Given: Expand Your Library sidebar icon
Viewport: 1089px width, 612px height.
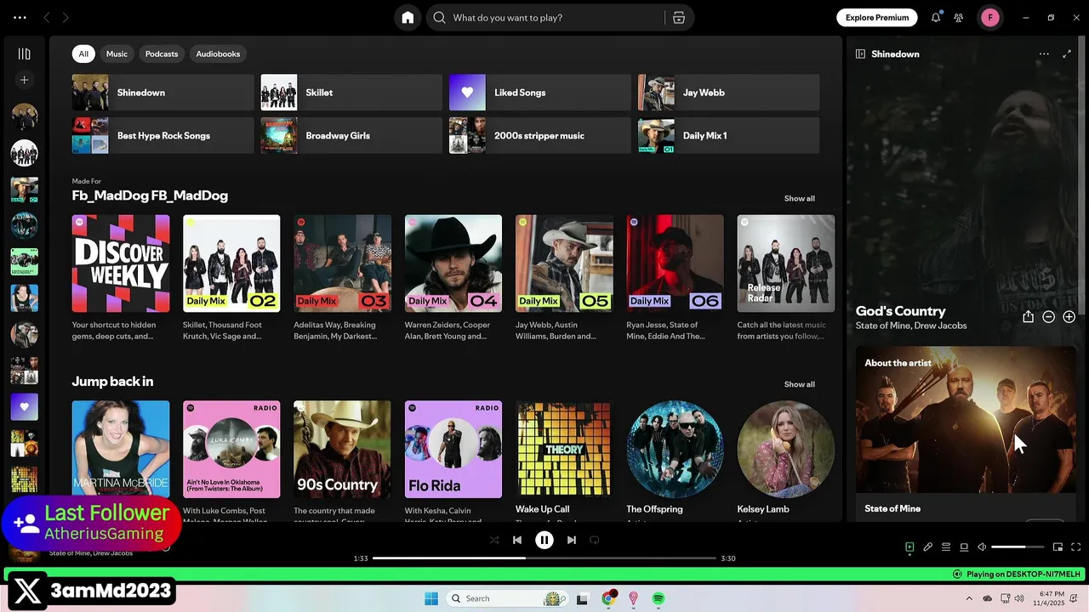Looking at the screenshot, I should pos(24,54).
